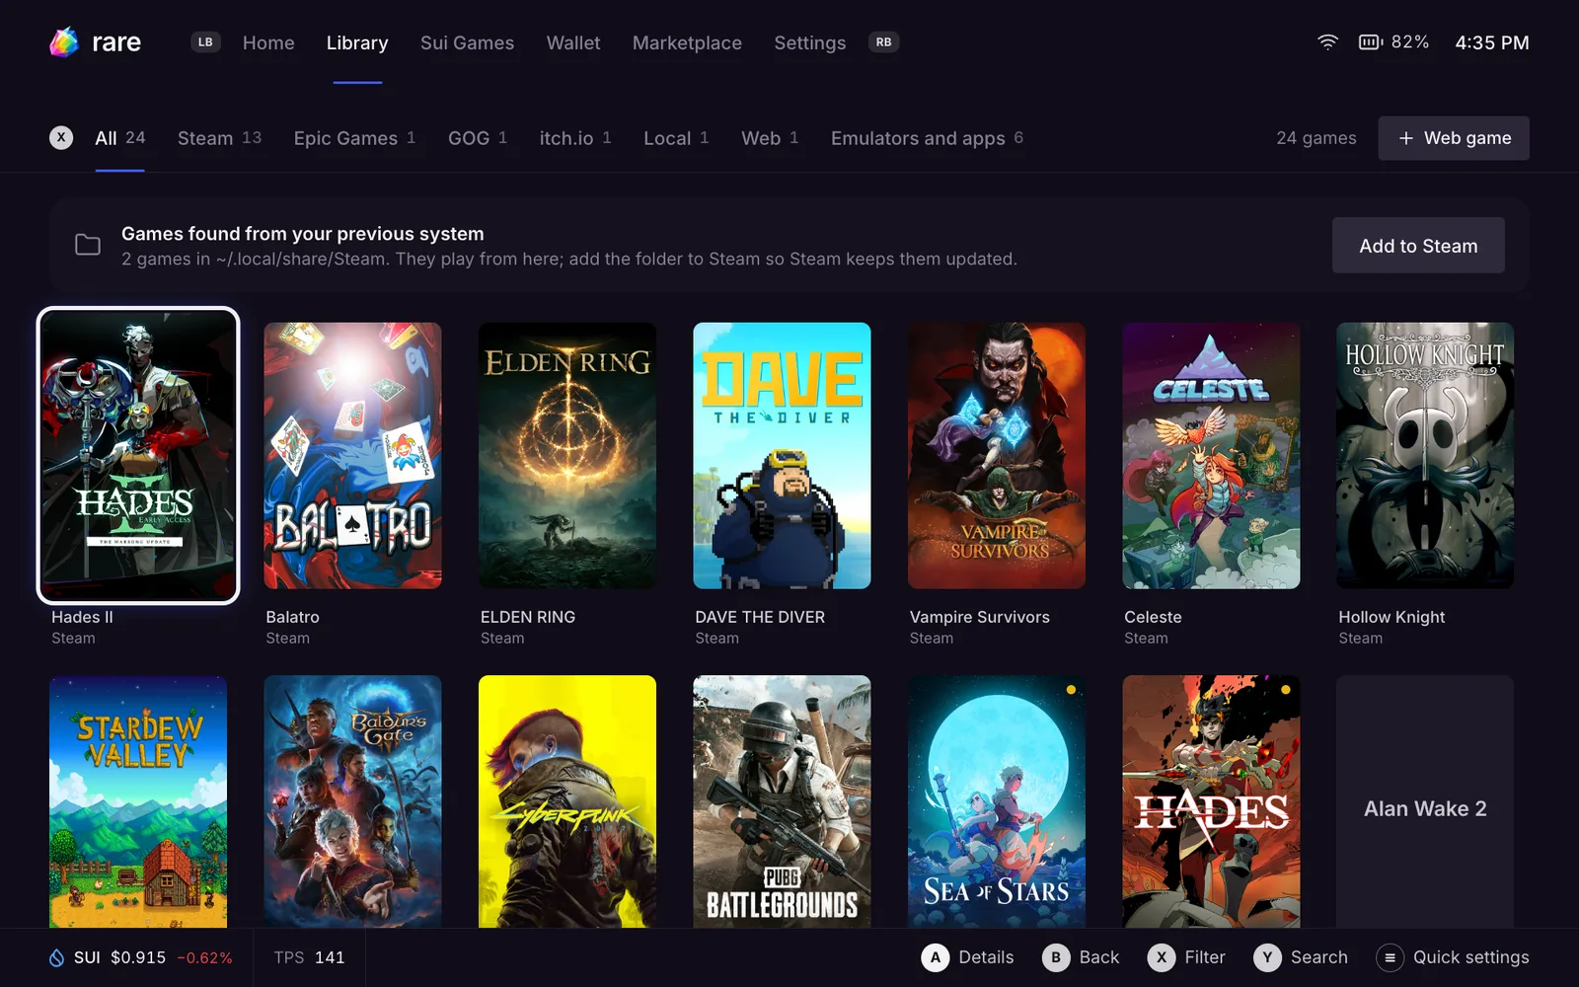Open the Settings tab
The image size is (1579, 987).
click(x=810, y=42)
